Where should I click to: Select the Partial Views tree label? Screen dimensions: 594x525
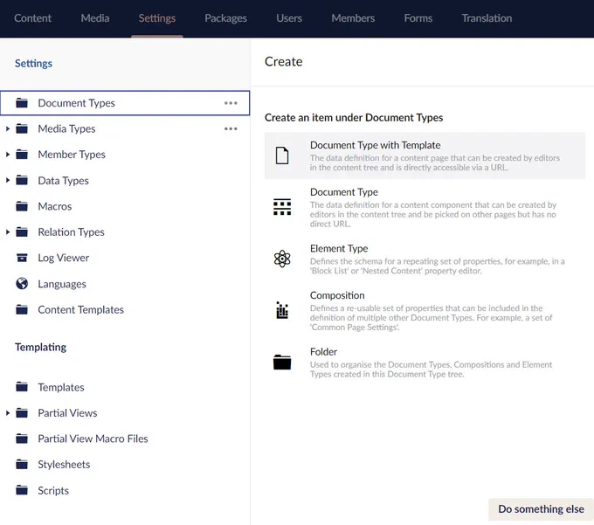(67, 413)
